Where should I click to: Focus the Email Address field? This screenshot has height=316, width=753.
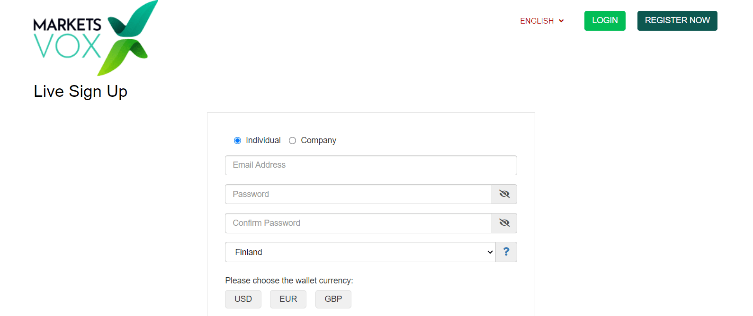[371, 165]
